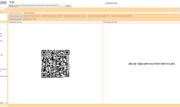
Task: Click the Выйти logout button
Action: click(x=67, y=6)
